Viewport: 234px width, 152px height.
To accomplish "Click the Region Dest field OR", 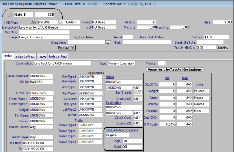I will [132, 147].
